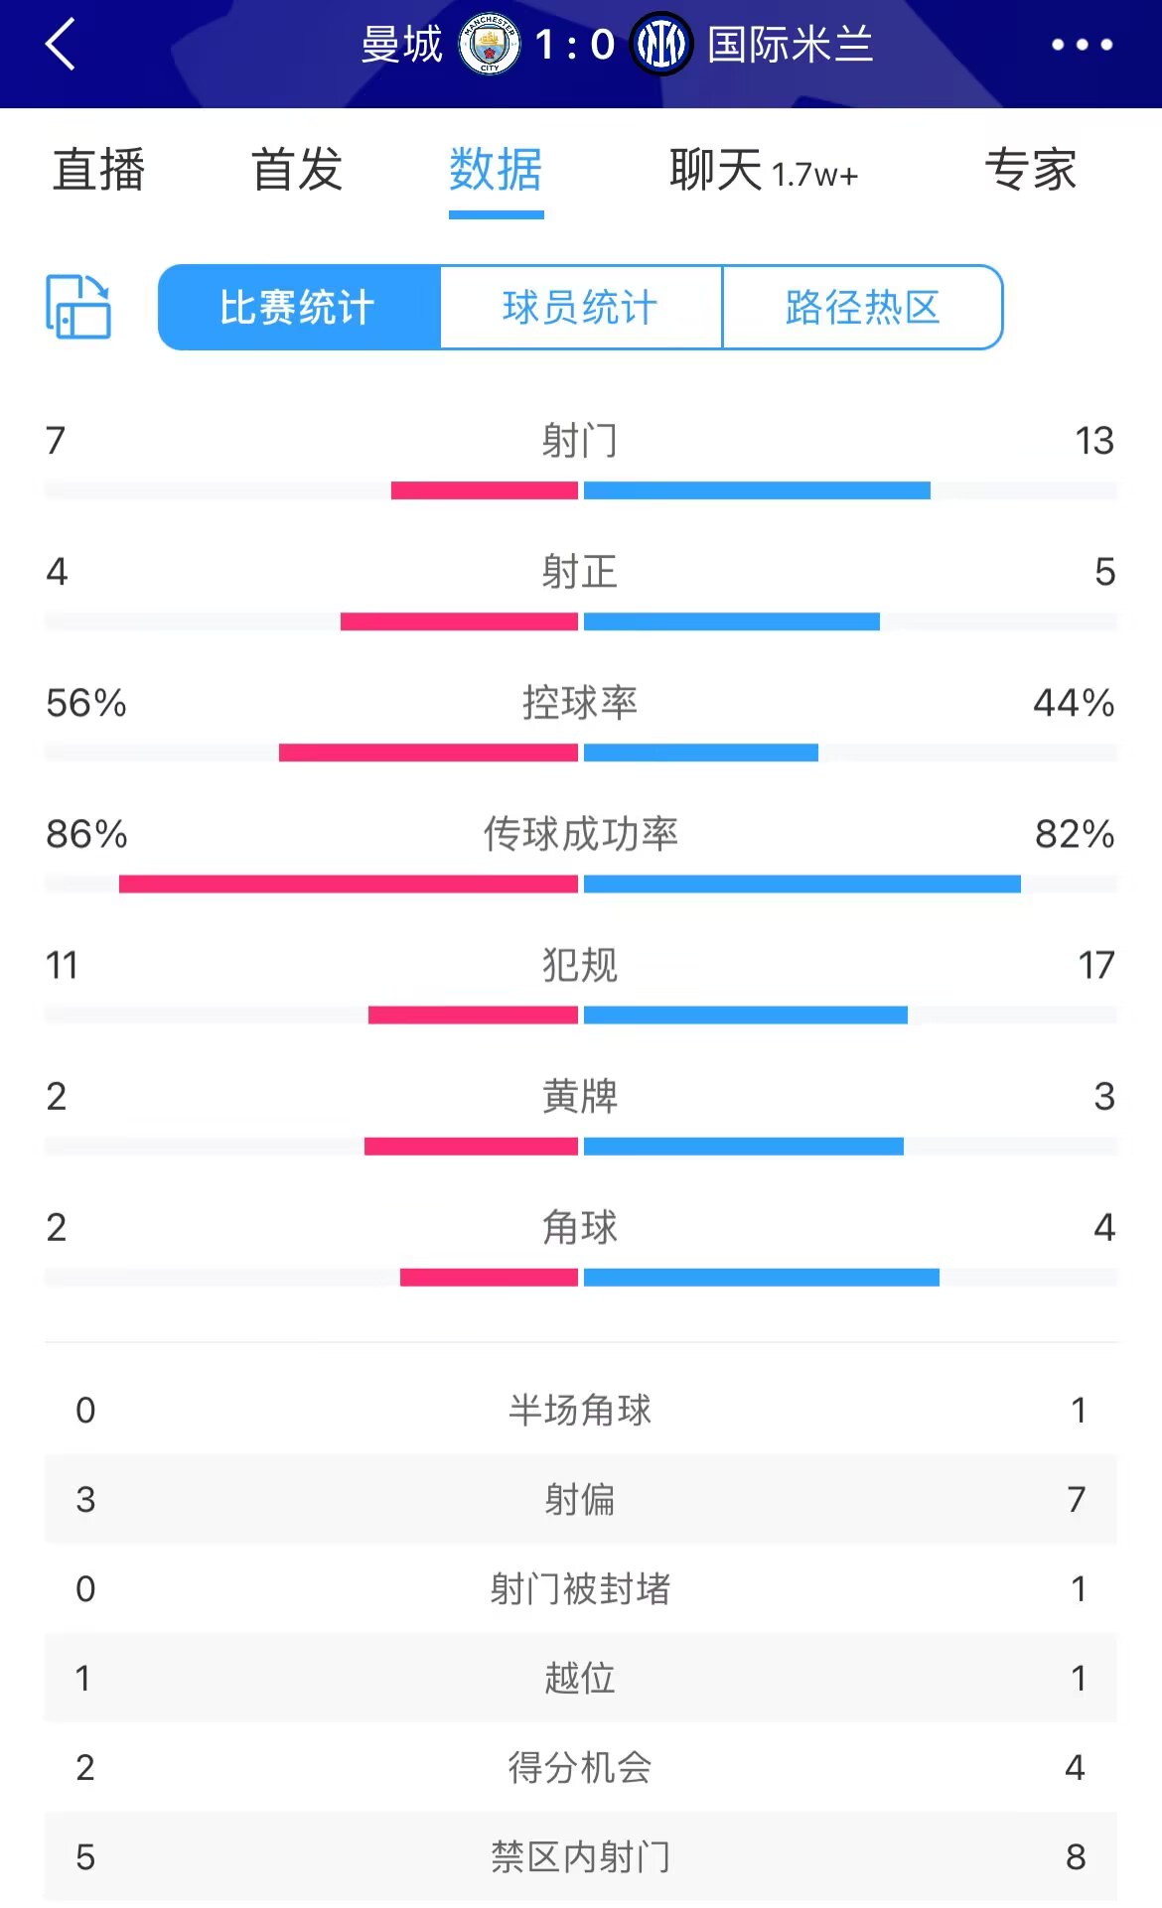The image size is (1162, 1908).
Task: Tap the 得分机会 stat row
Action: 580,1767
